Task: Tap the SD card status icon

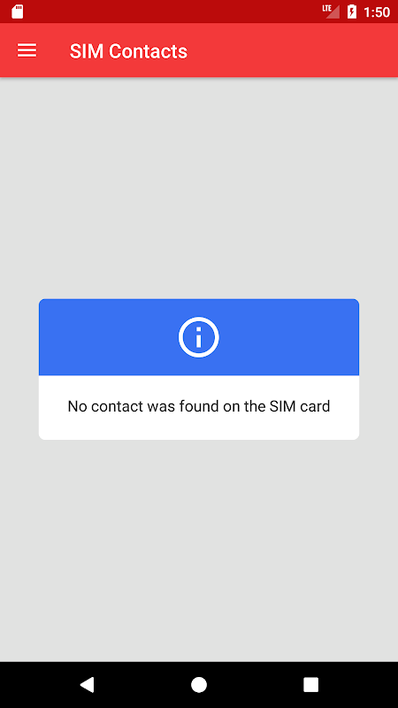Action: point(18,12)
